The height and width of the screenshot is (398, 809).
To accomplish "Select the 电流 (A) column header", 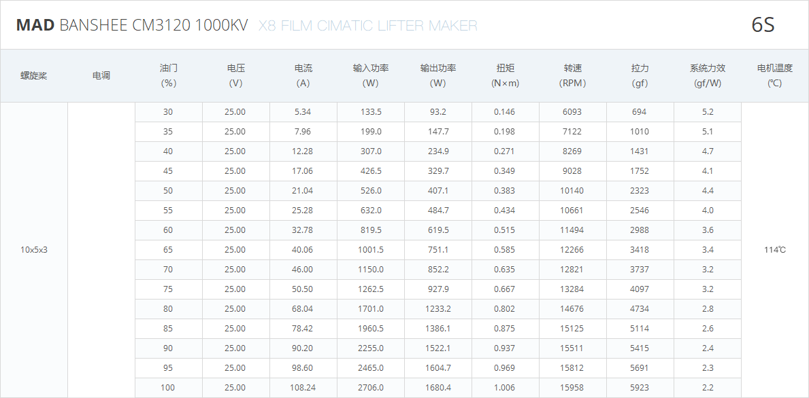I will click(x=303, y=75).
